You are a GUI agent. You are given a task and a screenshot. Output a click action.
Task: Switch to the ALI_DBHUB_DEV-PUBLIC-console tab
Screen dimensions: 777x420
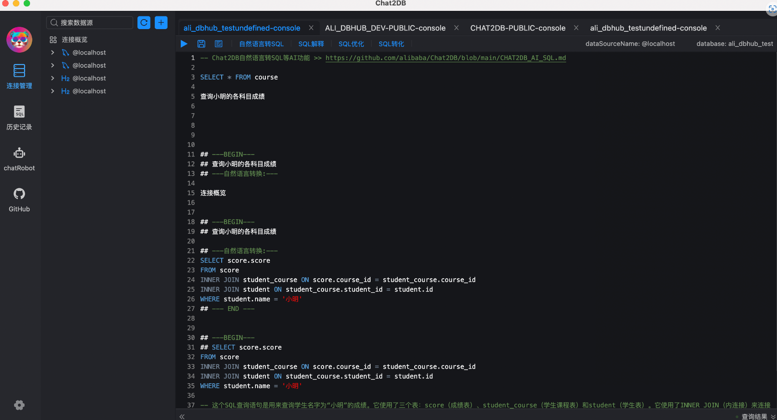(x=385, y=28)
